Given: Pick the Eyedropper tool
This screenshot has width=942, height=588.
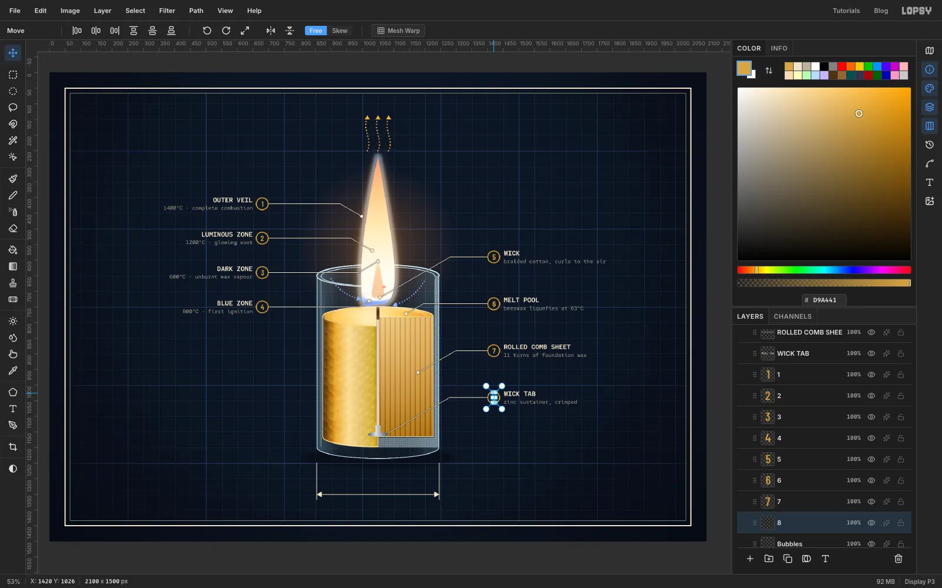Looking at the screenshot, I should pos(13,370).
